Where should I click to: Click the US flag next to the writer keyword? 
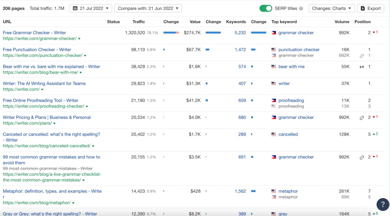coord(274,83)
